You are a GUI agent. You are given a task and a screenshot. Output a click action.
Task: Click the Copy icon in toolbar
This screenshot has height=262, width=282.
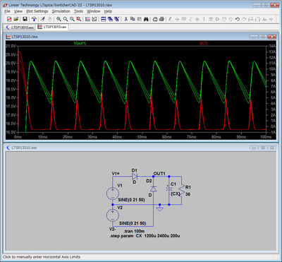tap(133, 19)
